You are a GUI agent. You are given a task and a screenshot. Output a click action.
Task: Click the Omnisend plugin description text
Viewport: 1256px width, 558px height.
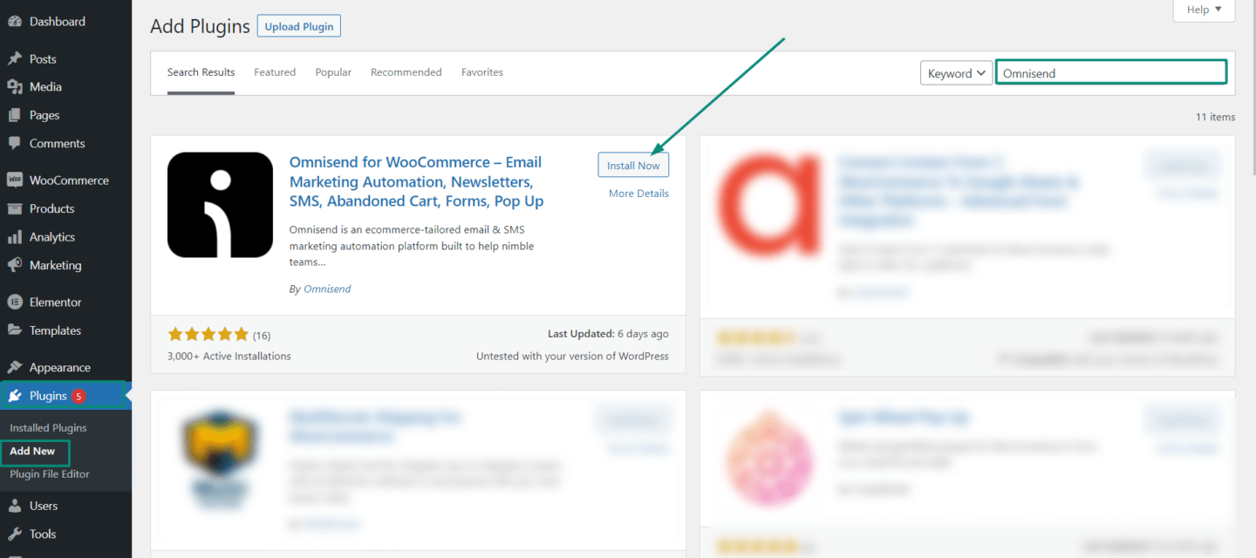click(x=412, y=246)
